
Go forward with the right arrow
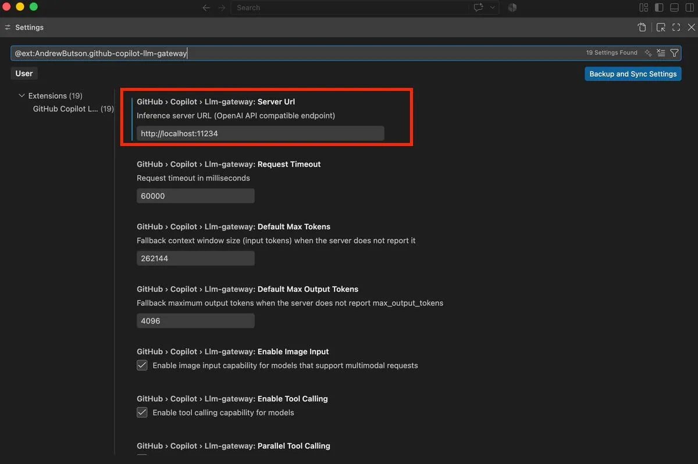tap(222, 8)
